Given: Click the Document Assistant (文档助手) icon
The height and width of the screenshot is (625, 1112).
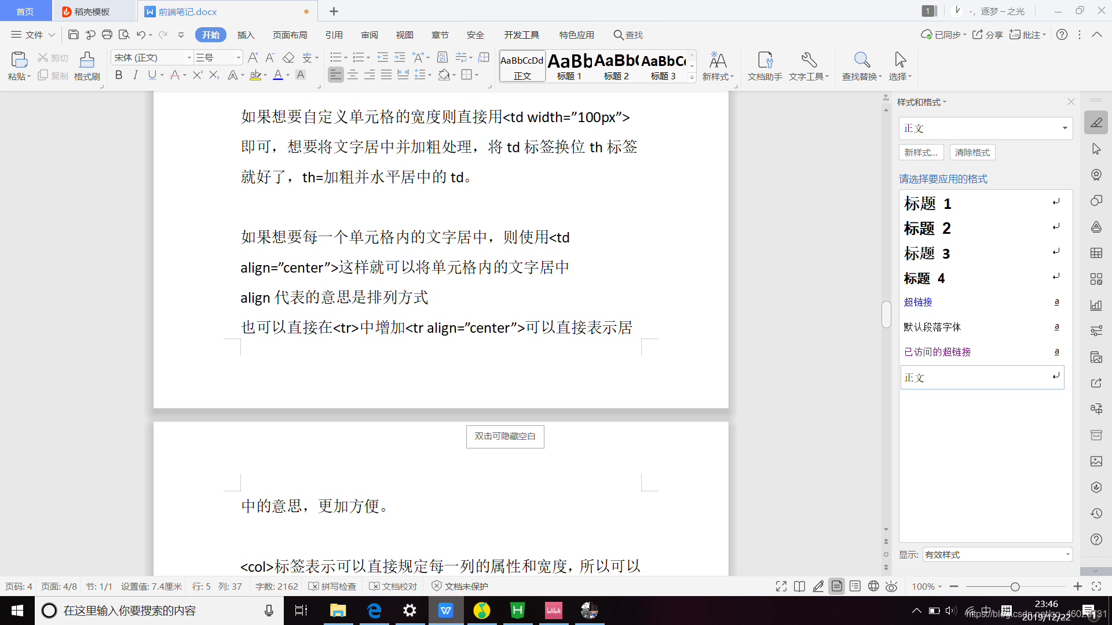Looking at the screenshot, I should pos(765,60).
